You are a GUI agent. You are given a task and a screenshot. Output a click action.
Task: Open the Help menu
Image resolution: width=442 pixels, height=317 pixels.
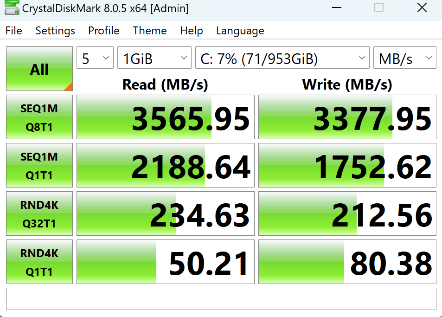pyautogui.click(x=192, y=31)
